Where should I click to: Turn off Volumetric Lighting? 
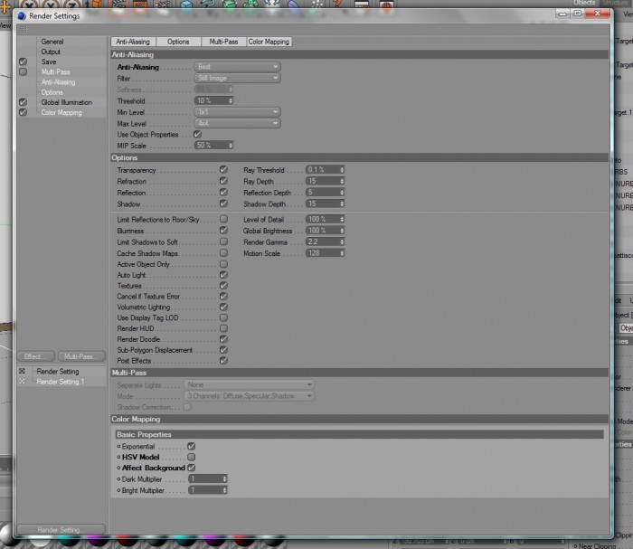point(223,307)
